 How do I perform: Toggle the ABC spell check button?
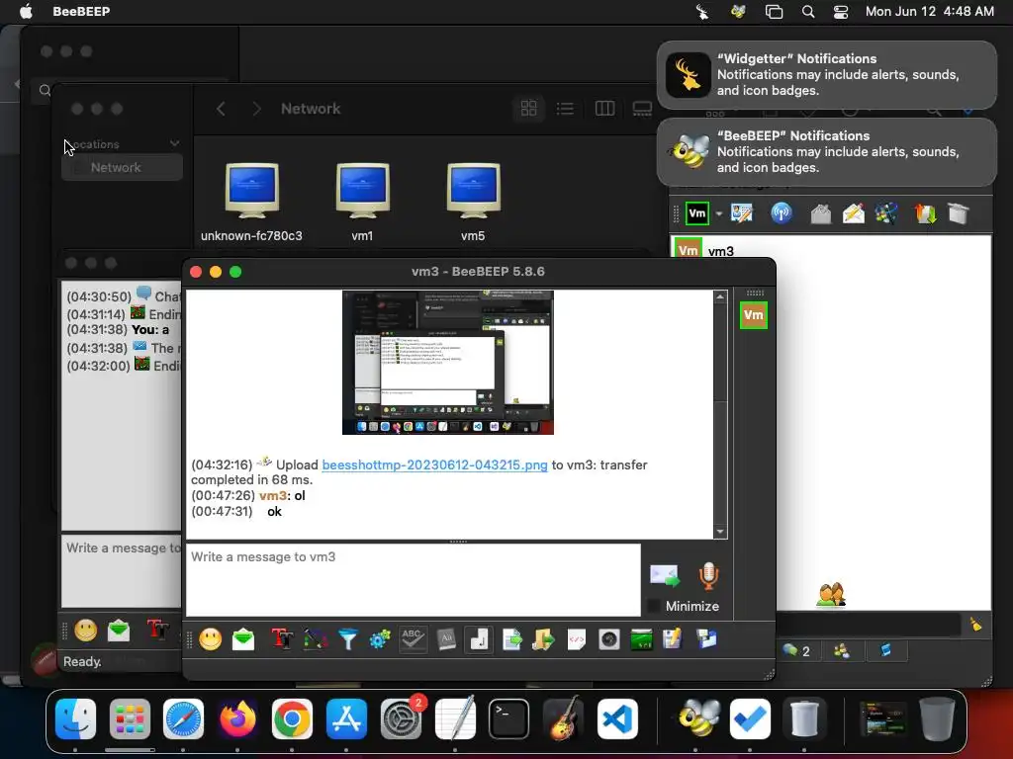413,639
